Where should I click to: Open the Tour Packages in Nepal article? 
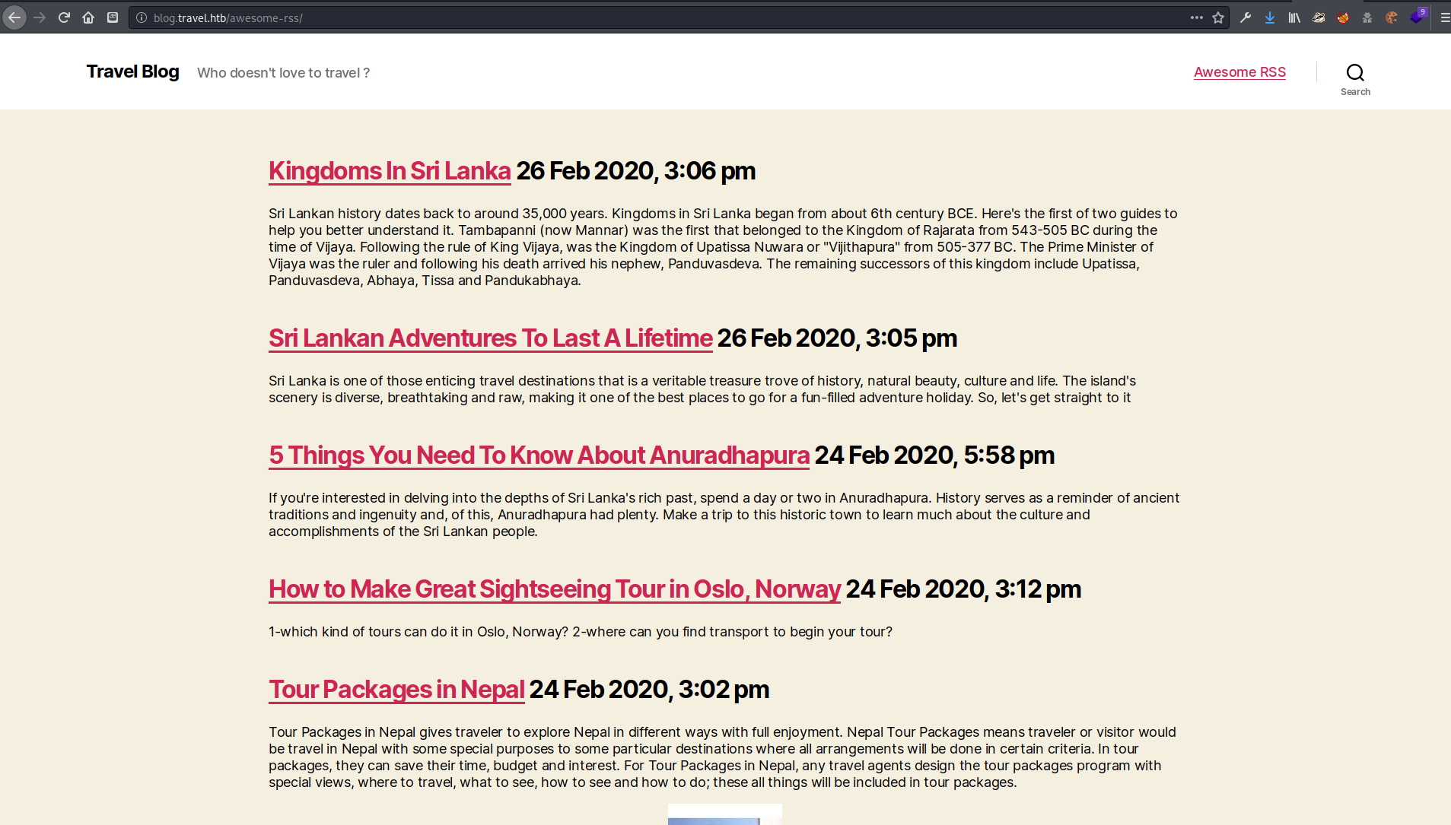[396, 690]
